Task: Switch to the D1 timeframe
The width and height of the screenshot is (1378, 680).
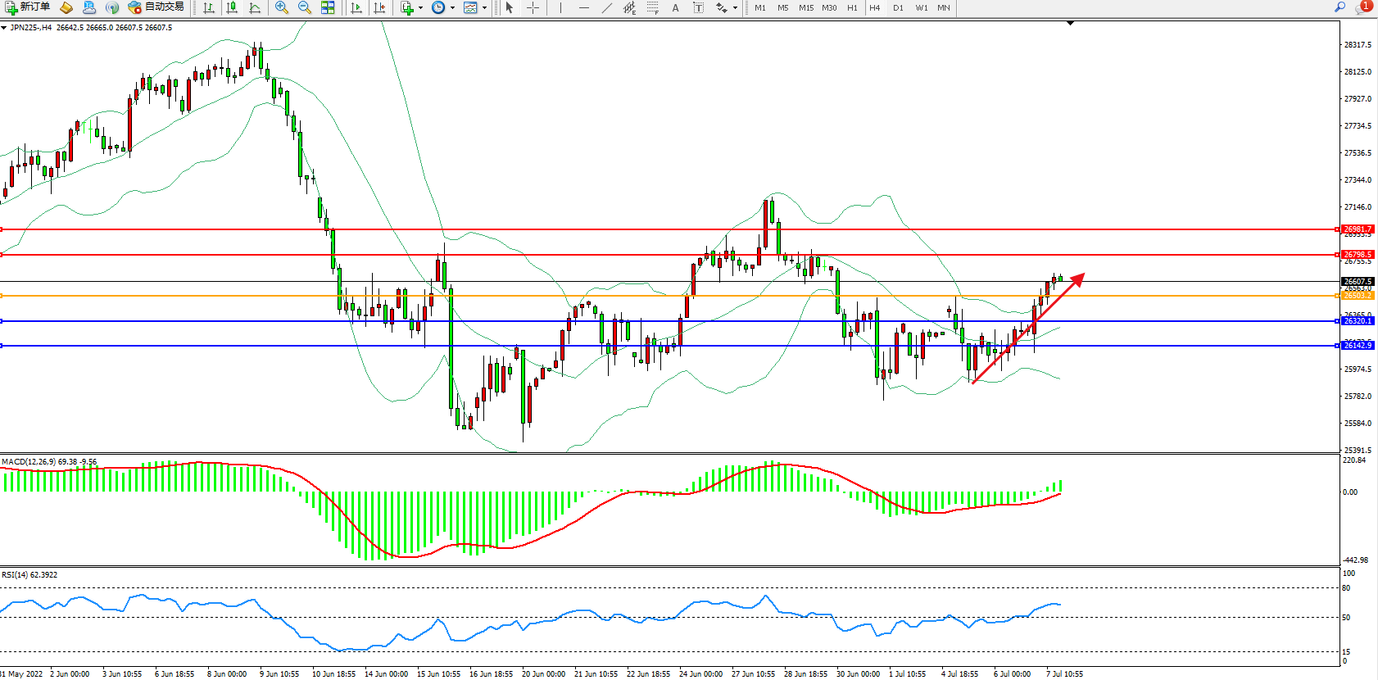Action: click(898, 7)
